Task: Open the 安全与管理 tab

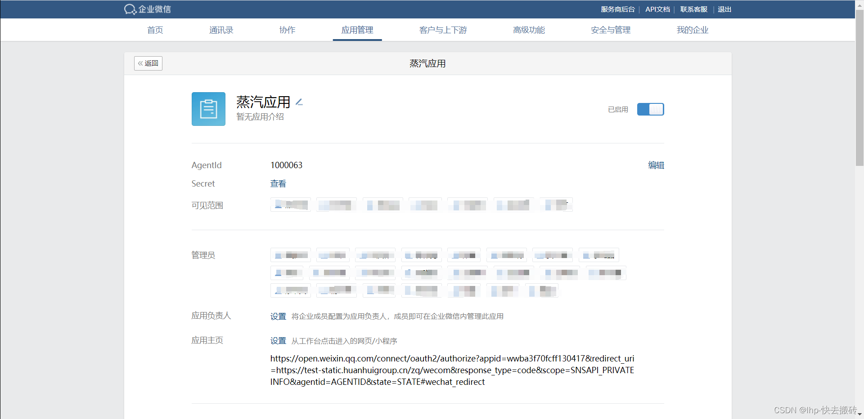Action: pyautogui.click(x=611, y=30)
